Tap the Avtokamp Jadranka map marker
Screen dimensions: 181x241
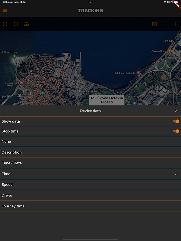(x=138, y=73)
